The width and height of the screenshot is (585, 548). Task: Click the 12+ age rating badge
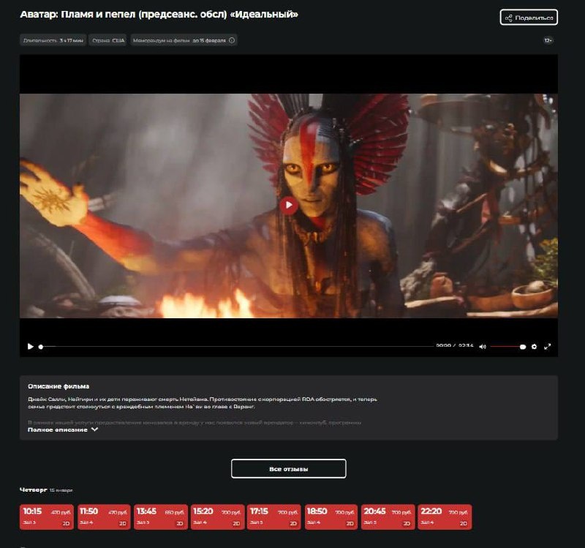[x=548, y=40]
